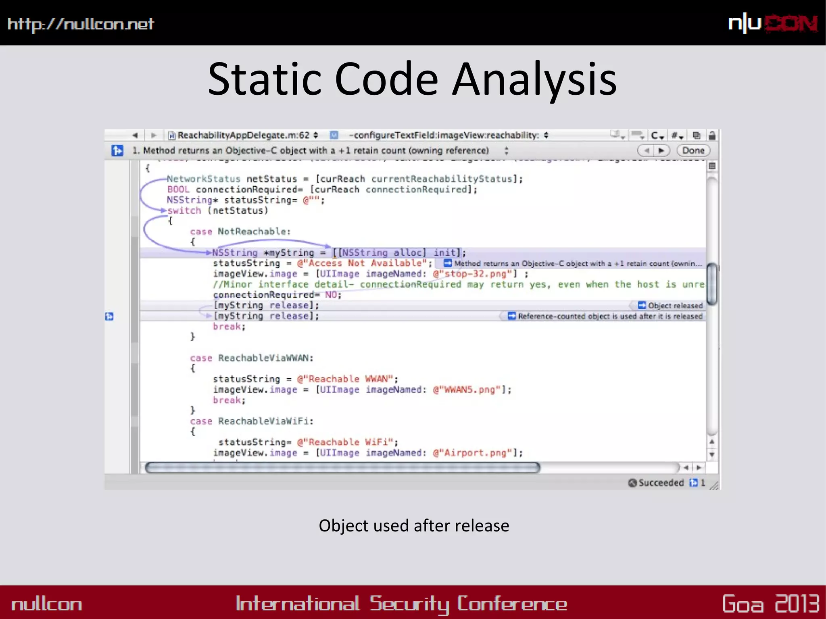This screenshot has width=826, height=619.
Task: Click the Done button
Action: (693, 151)
